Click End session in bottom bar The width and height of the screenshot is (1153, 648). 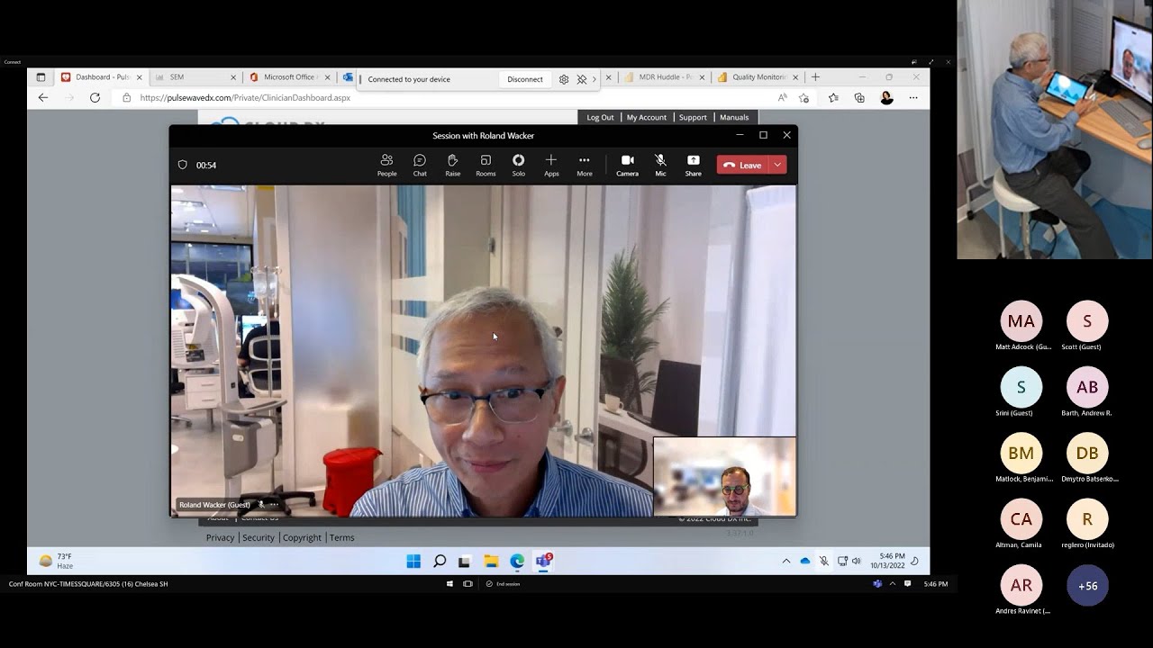pos(503,584)
